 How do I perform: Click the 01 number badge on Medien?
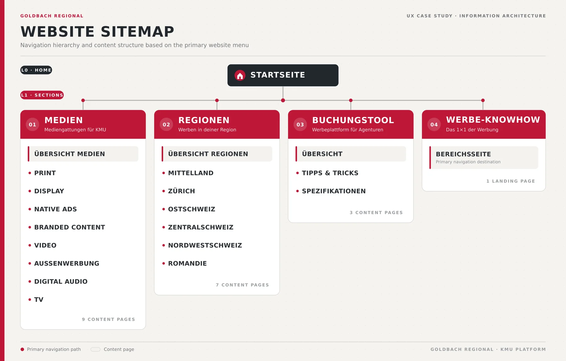pyautogui.click(x=32, y=125)
